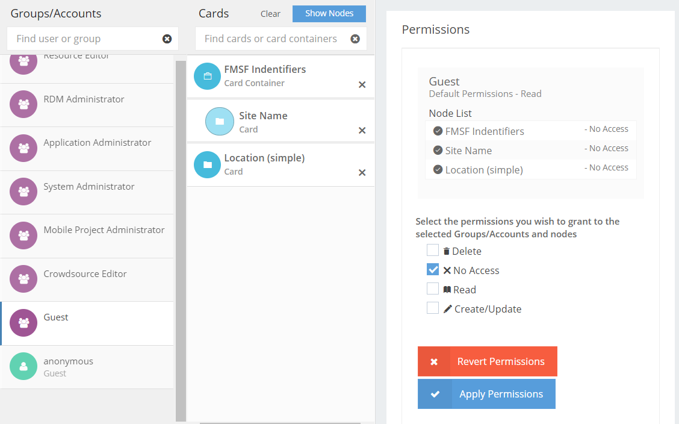
Task: Uncheck the No Access checkbox
Action: (433, 269)
